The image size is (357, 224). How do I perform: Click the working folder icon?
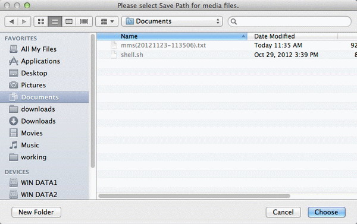coord(14,157)
